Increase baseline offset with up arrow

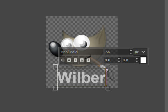tap(119, 59)
